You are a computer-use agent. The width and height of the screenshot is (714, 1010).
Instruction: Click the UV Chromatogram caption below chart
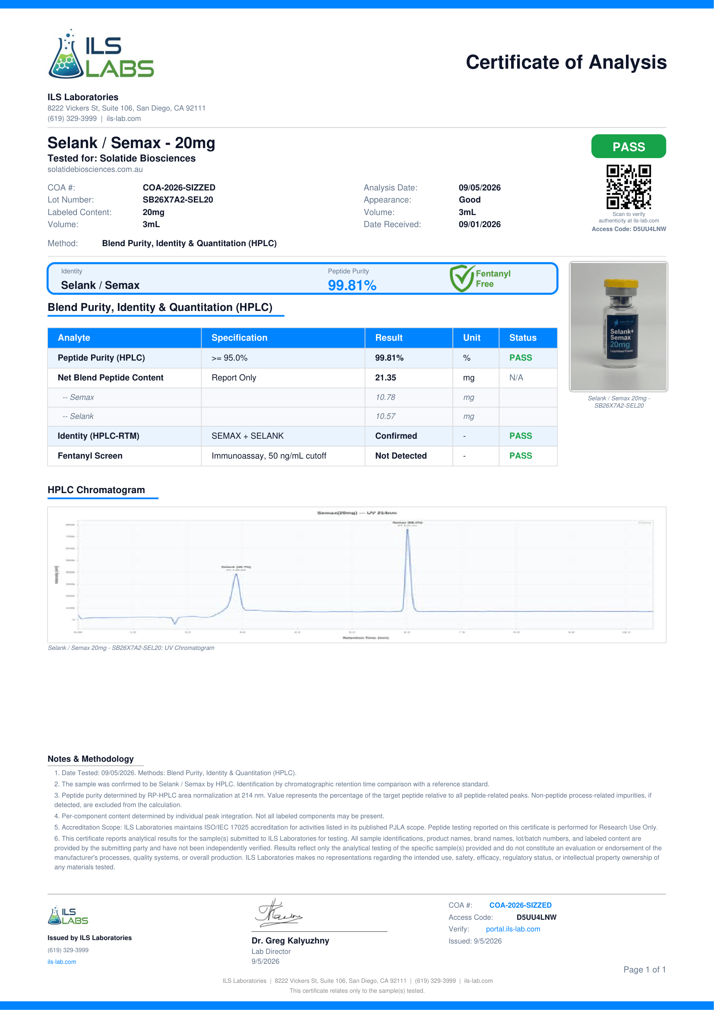[x=131, y=648]
